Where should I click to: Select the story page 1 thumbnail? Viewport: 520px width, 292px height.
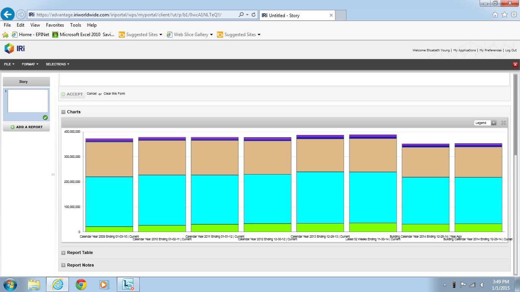click(28, 101)
